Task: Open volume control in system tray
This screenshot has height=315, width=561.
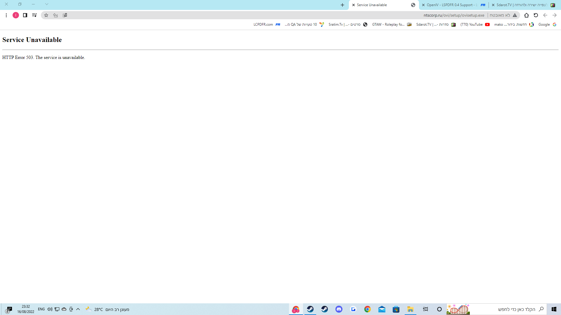Action: 50,309
